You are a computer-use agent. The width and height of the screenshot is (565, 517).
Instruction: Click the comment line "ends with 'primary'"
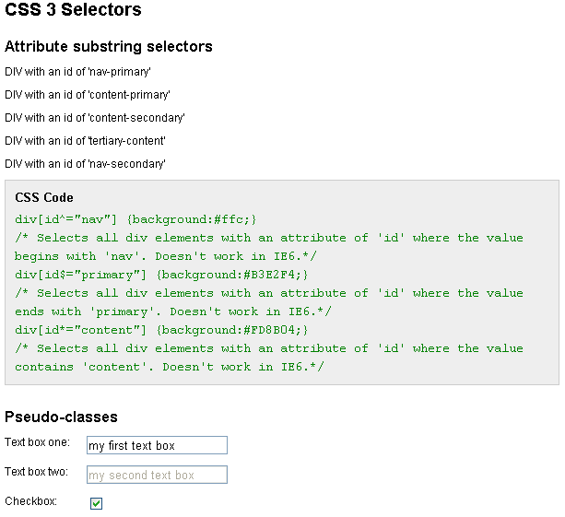(x=173, y=311)
